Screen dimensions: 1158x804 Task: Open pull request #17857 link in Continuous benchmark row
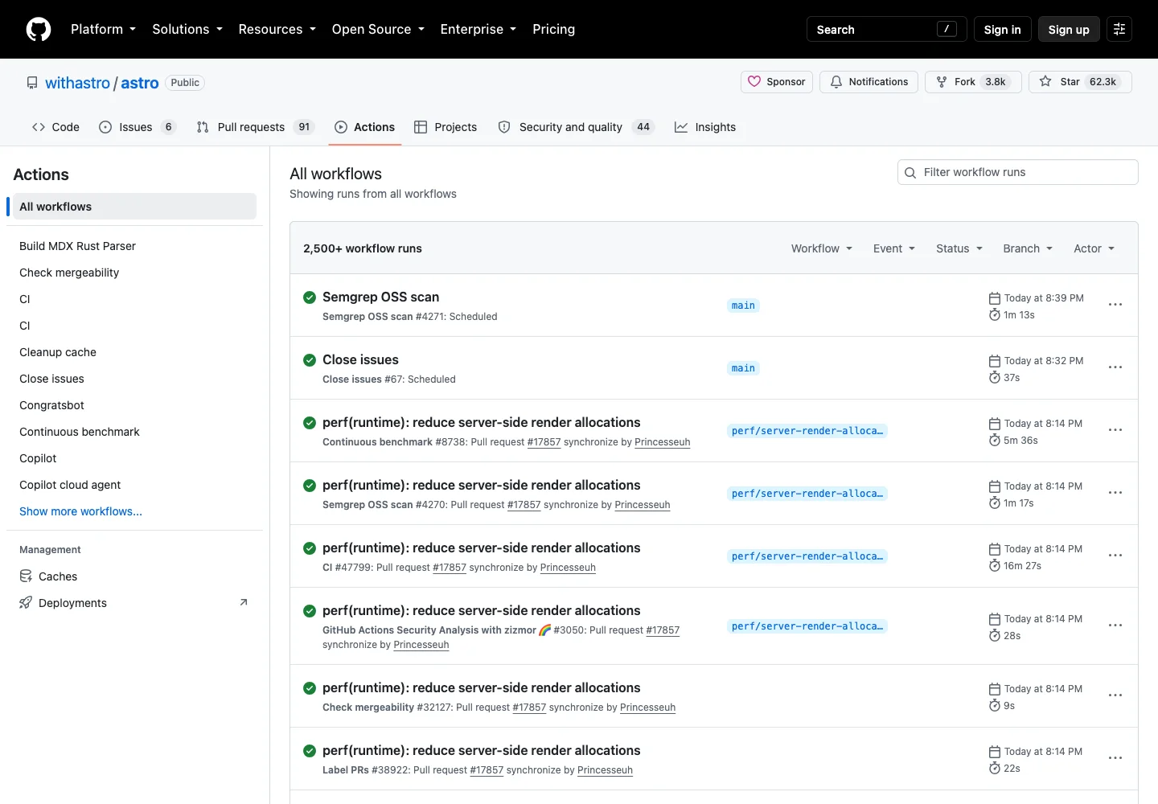tap(544, 442)
